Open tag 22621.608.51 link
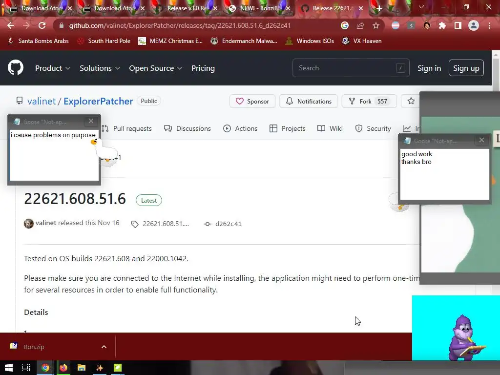Screen dimensions: 500x375 pyautogui.click(x=160, y=224)
